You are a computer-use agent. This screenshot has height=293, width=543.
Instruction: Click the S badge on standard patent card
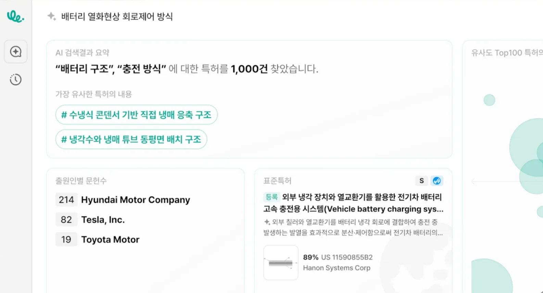pos(421,181)
